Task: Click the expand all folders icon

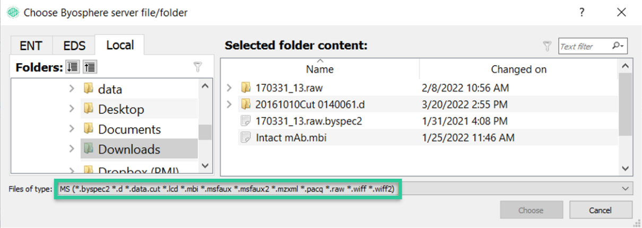Action: [72, 67]
